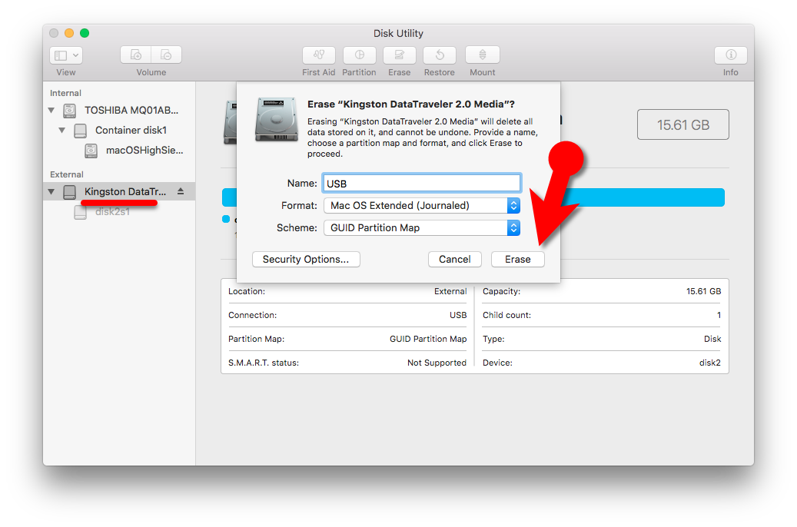Collapse the Kingston DataTraveler tree
797x527 pixels.
pos(51,191)
